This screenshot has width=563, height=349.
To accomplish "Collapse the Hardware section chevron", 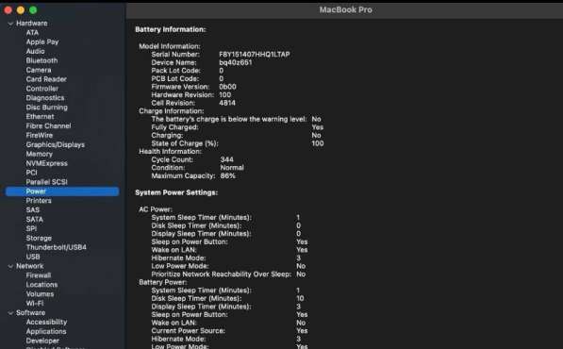I will [10, 24].
